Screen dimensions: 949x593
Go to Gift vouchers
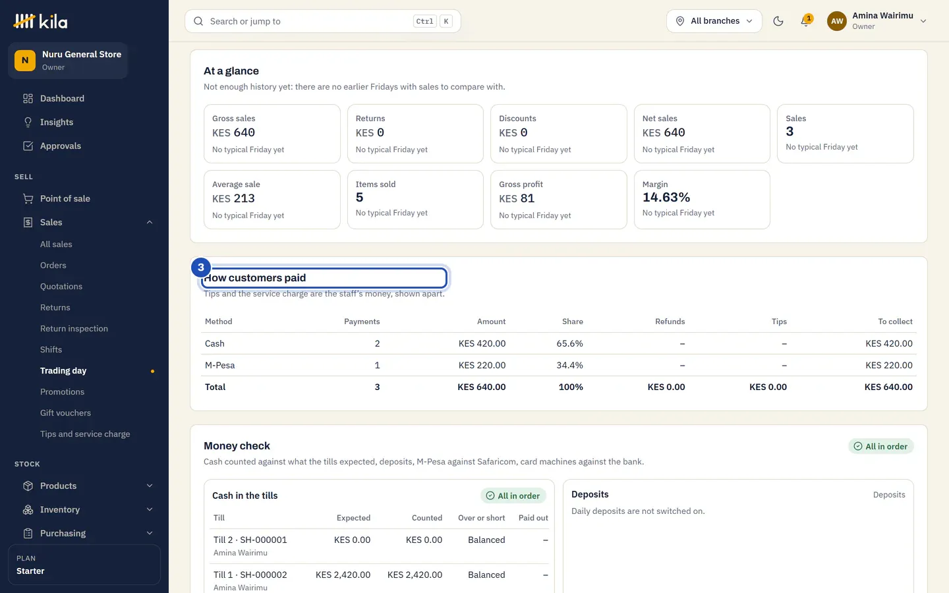65,413
